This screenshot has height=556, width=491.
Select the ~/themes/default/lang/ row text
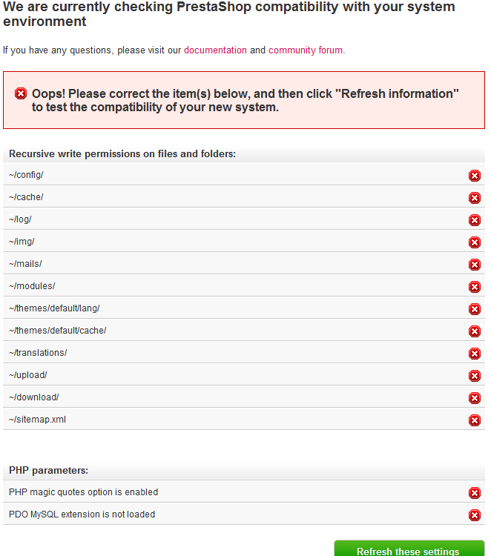coord(54,308)
